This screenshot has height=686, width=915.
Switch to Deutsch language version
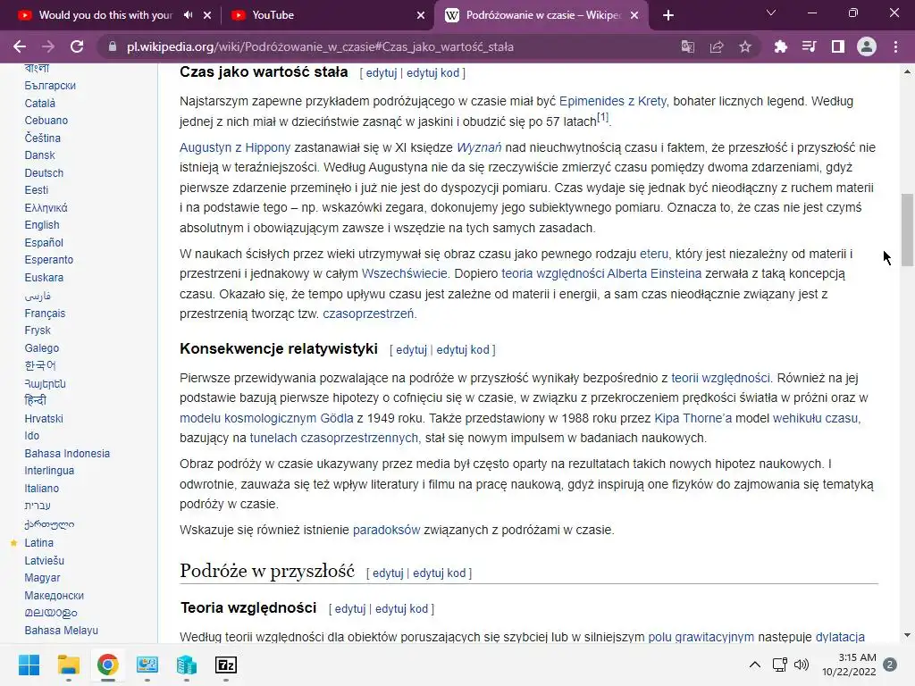(44, 173)
